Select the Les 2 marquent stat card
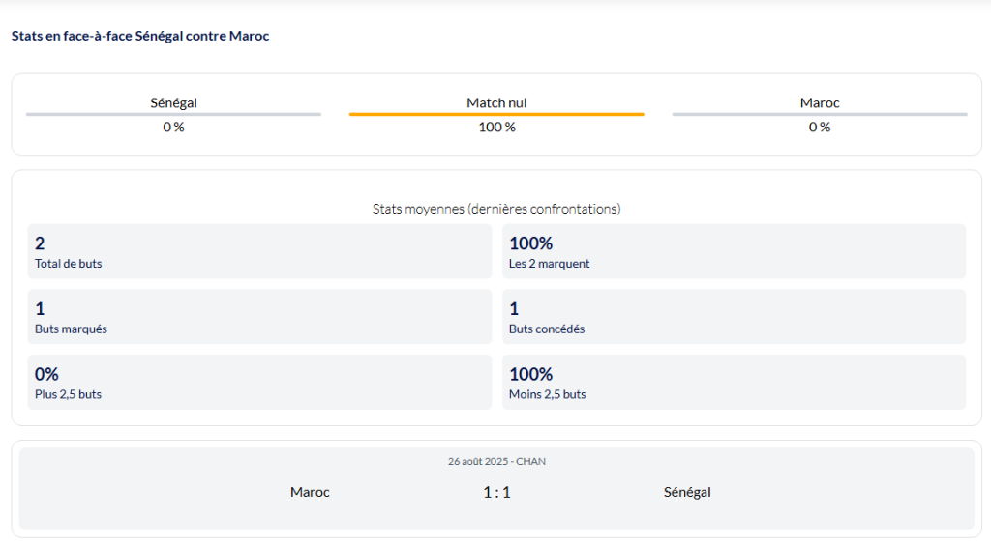Viewport: 991px width, 543px height. point(734,251)
